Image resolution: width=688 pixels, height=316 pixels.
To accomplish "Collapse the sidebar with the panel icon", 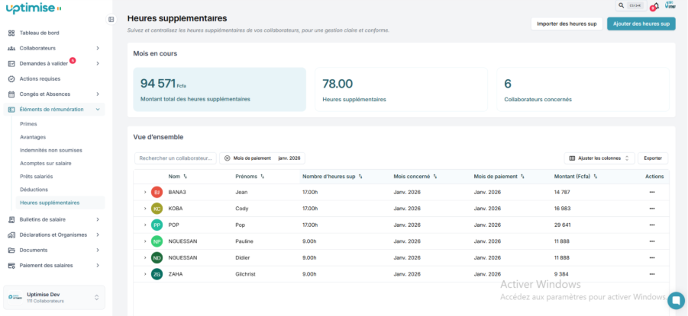I will click(111, 19).
